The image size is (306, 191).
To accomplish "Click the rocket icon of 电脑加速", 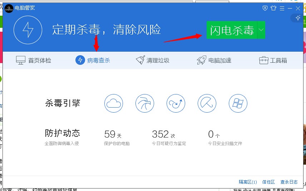I will tap(202, 60).
